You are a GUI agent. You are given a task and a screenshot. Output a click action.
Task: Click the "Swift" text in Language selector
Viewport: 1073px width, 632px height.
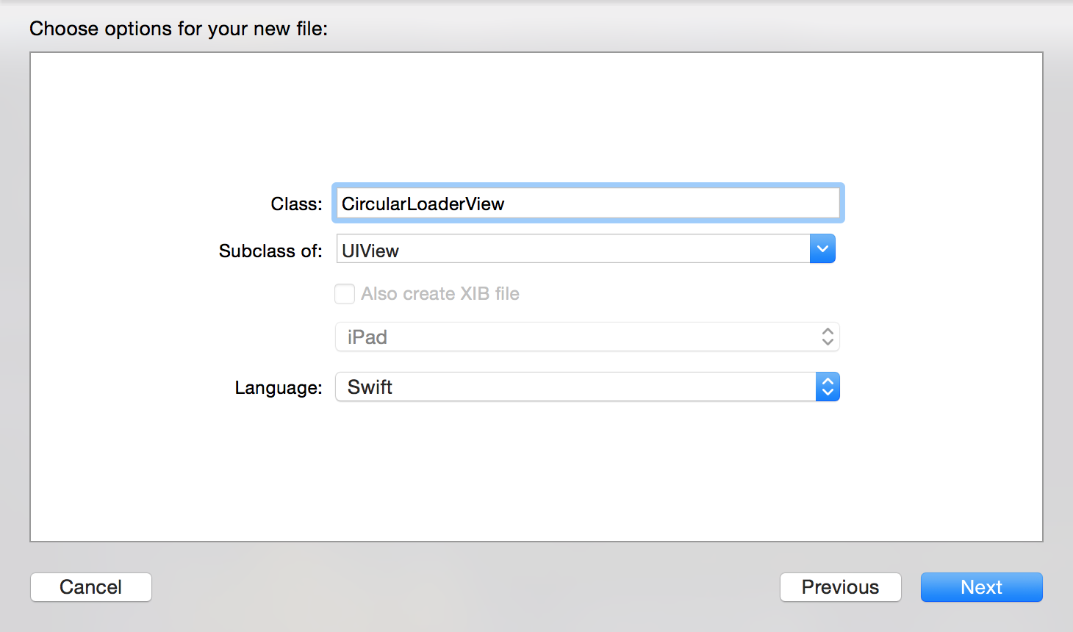pyautogui.click(x=370, y=387)
